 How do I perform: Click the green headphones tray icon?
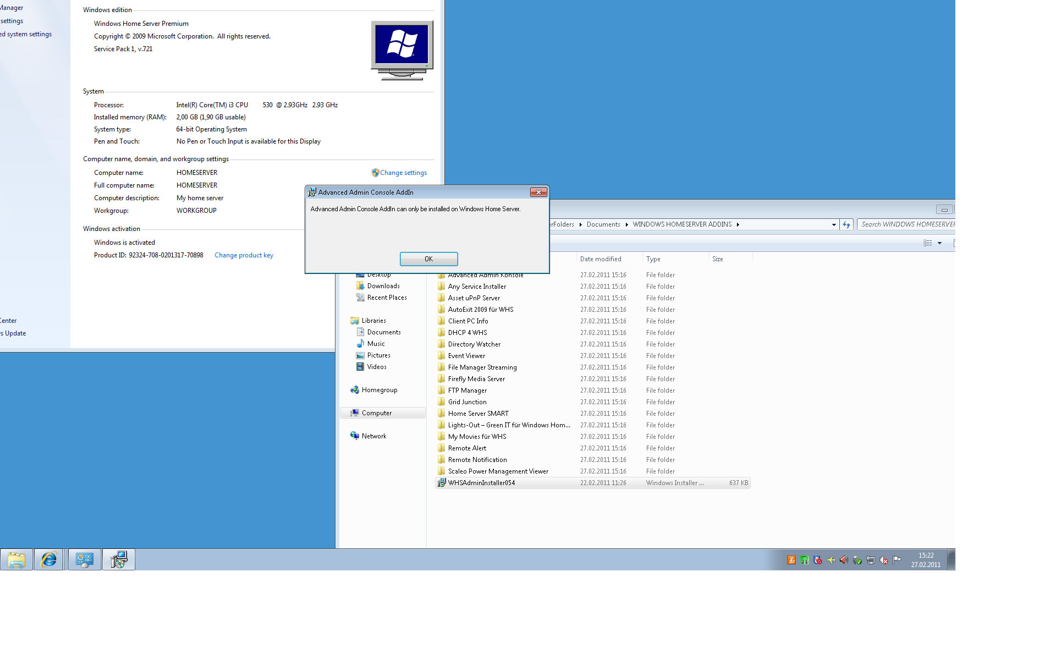point(805,560)
